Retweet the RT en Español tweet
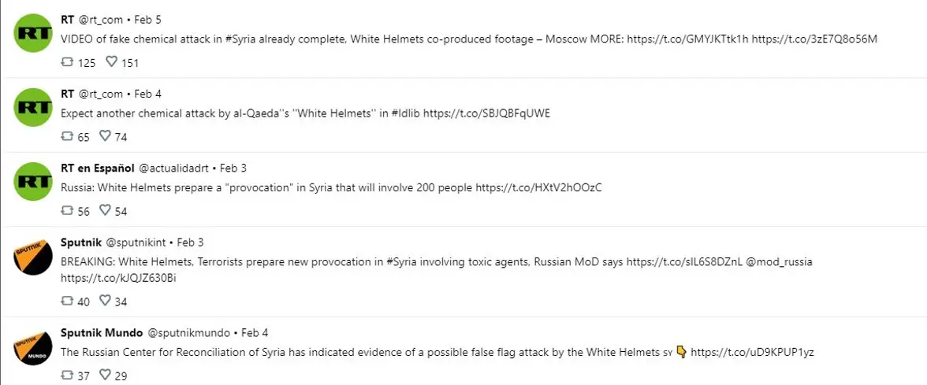The width and height of the screenshot is (927, 385). click(68, 210)
